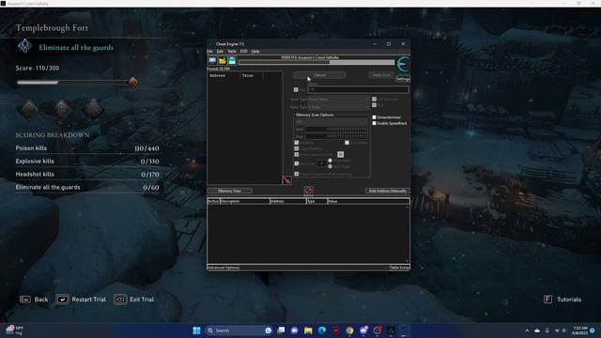Click the open-file folder icon in Cheat Engine

pyautogui.click(x=223, y=60)
